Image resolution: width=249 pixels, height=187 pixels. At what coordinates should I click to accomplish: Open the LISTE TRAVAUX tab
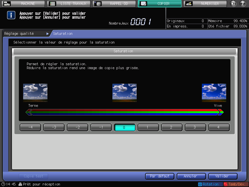tap(69, 3)
